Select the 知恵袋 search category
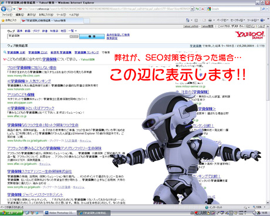Image resolution: width=270 pixels, height=216 pixels. pos(54,31)
